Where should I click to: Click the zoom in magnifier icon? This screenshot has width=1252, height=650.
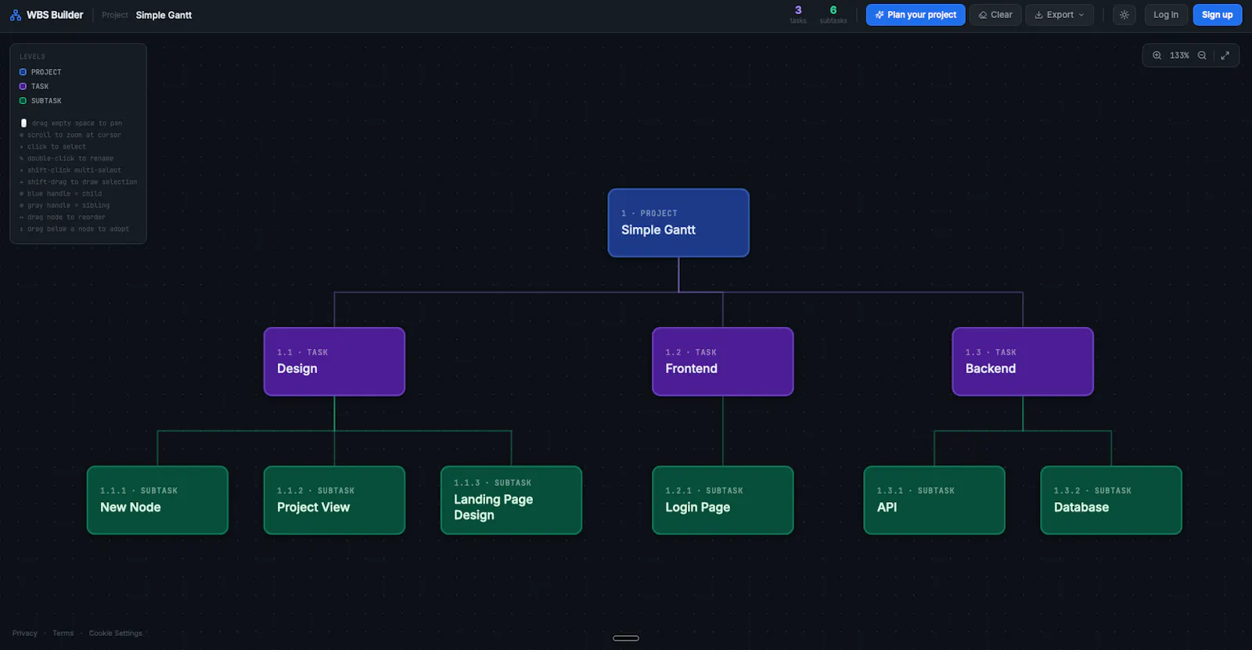pos(1157,56)
